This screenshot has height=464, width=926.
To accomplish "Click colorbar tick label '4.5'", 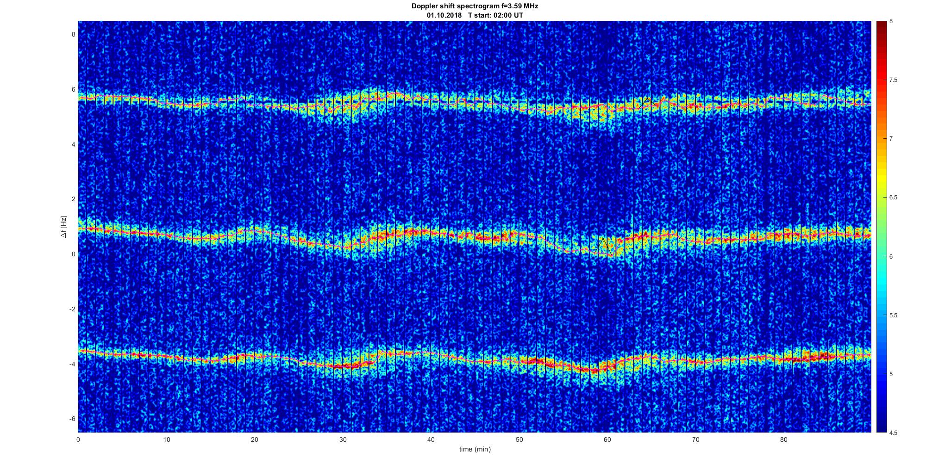I will point(893,433).
